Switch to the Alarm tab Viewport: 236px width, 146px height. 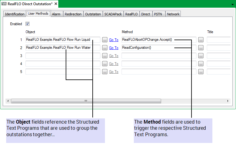point(56,14)
